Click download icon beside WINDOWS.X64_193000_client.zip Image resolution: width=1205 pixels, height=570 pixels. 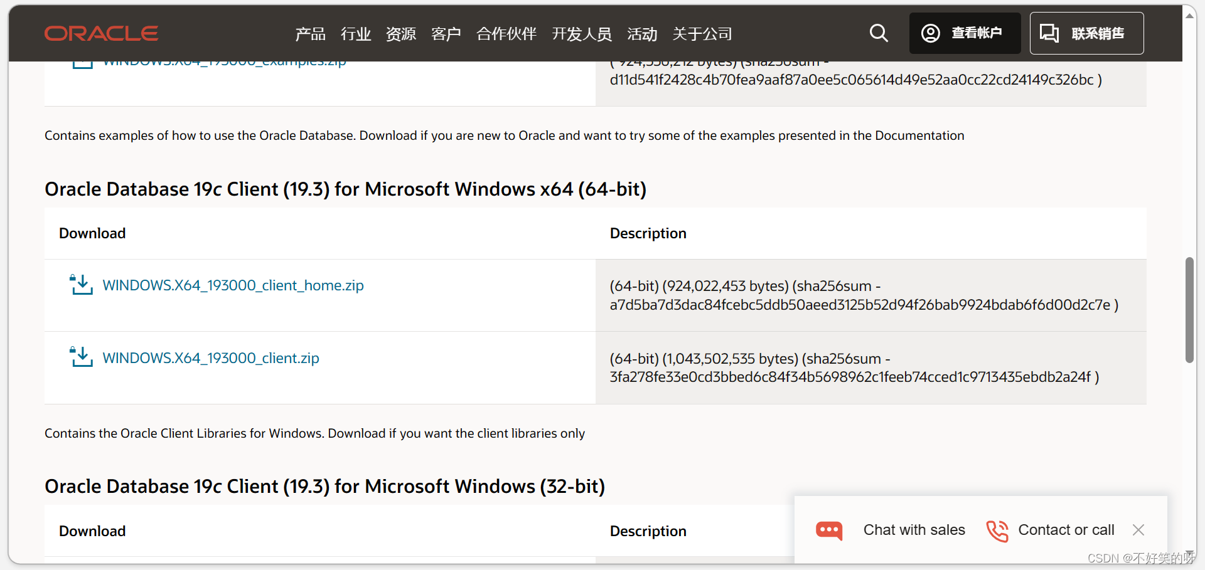point(81,357)
